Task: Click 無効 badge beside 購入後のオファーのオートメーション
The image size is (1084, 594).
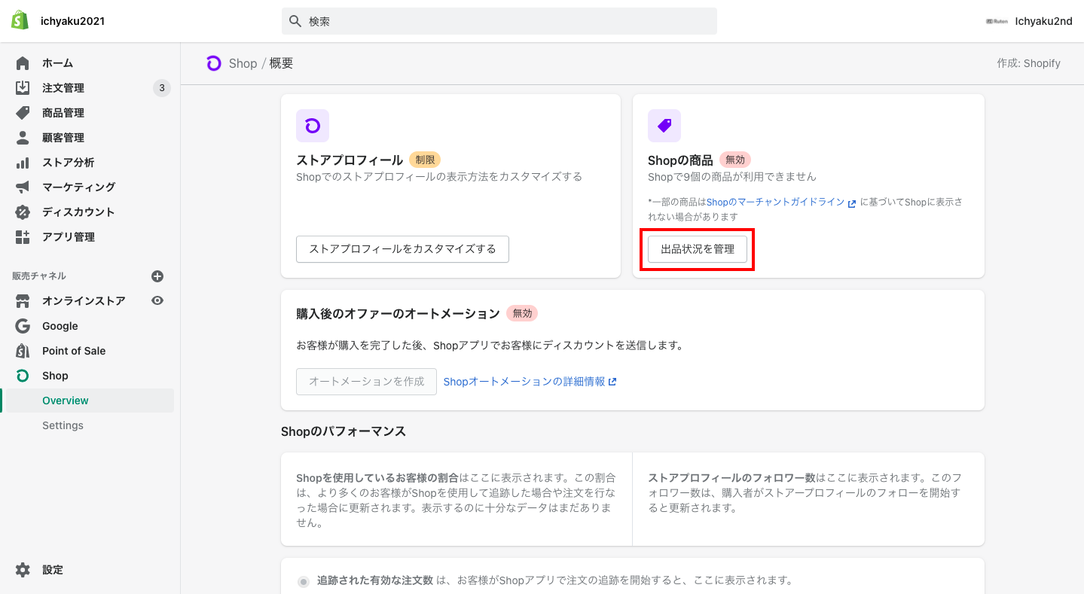Action: click(x=522, y=313)
